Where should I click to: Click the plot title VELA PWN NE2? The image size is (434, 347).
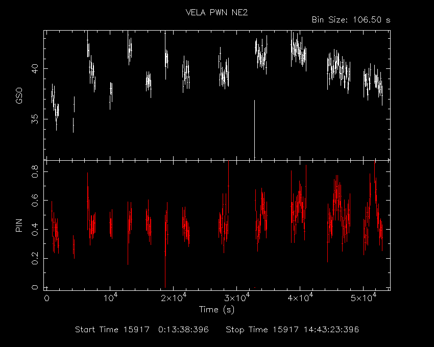[x=216, y=12]
